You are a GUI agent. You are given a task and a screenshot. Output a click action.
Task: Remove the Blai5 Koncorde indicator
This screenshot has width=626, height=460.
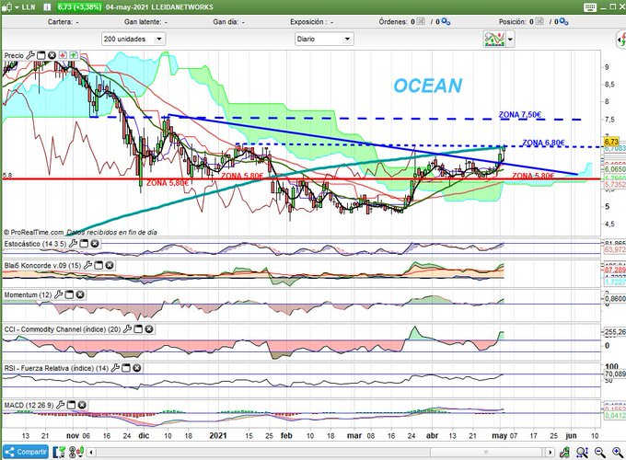(x=110, y=265)
